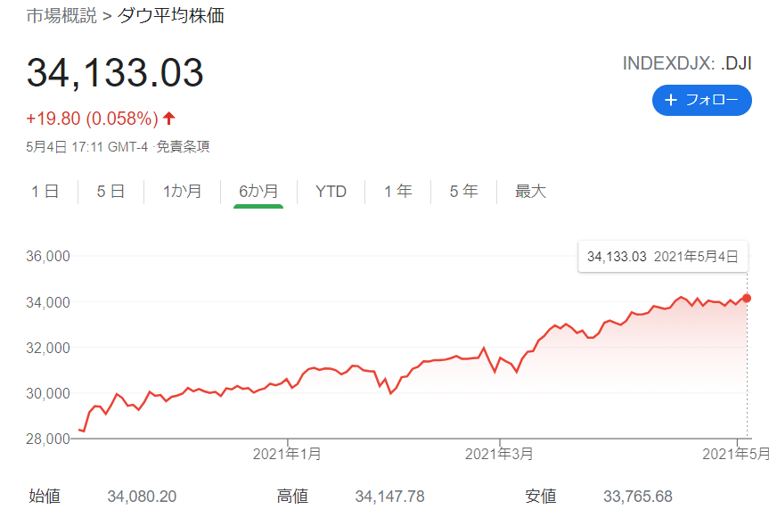Click the フォロー follow button
This screenshot has width=769, height=526.
[x=695, y=100]
